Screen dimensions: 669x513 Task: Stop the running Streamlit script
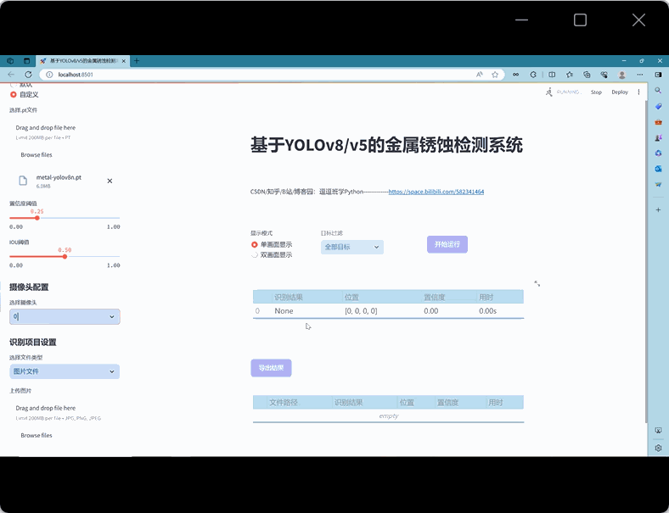coord(596,92)
